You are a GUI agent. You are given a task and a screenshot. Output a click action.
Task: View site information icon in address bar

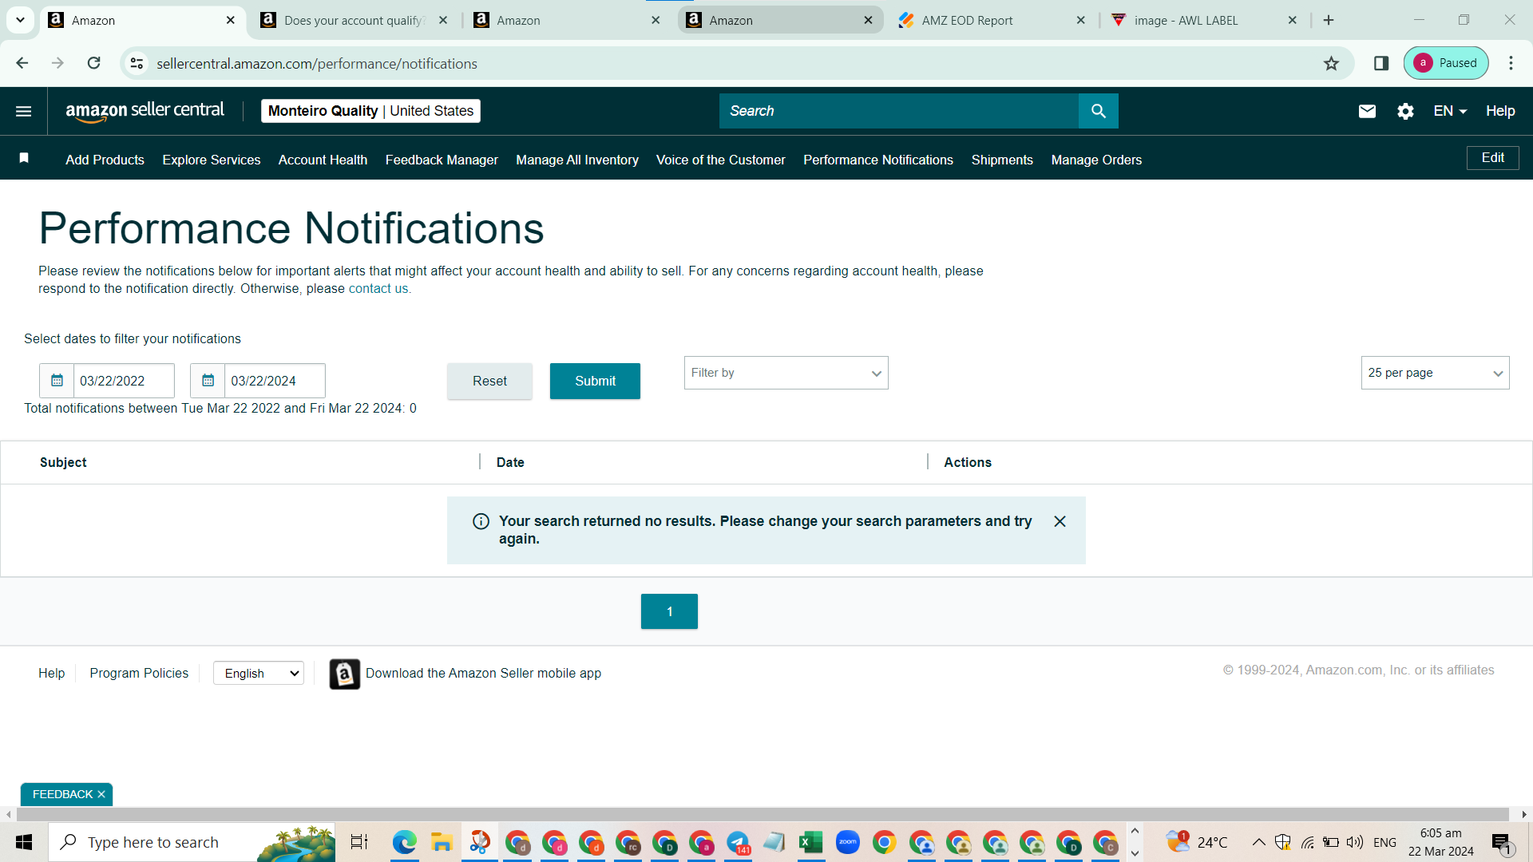tap(137, 63)
